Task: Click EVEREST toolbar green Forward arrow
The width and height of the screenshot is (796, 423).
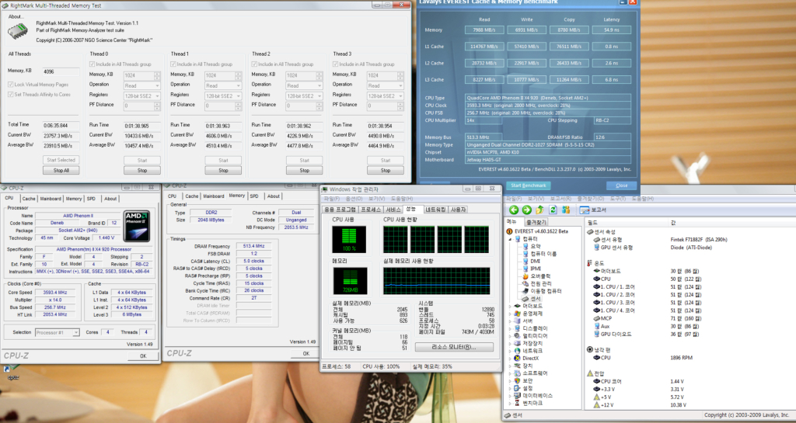Action: [526, 210]
